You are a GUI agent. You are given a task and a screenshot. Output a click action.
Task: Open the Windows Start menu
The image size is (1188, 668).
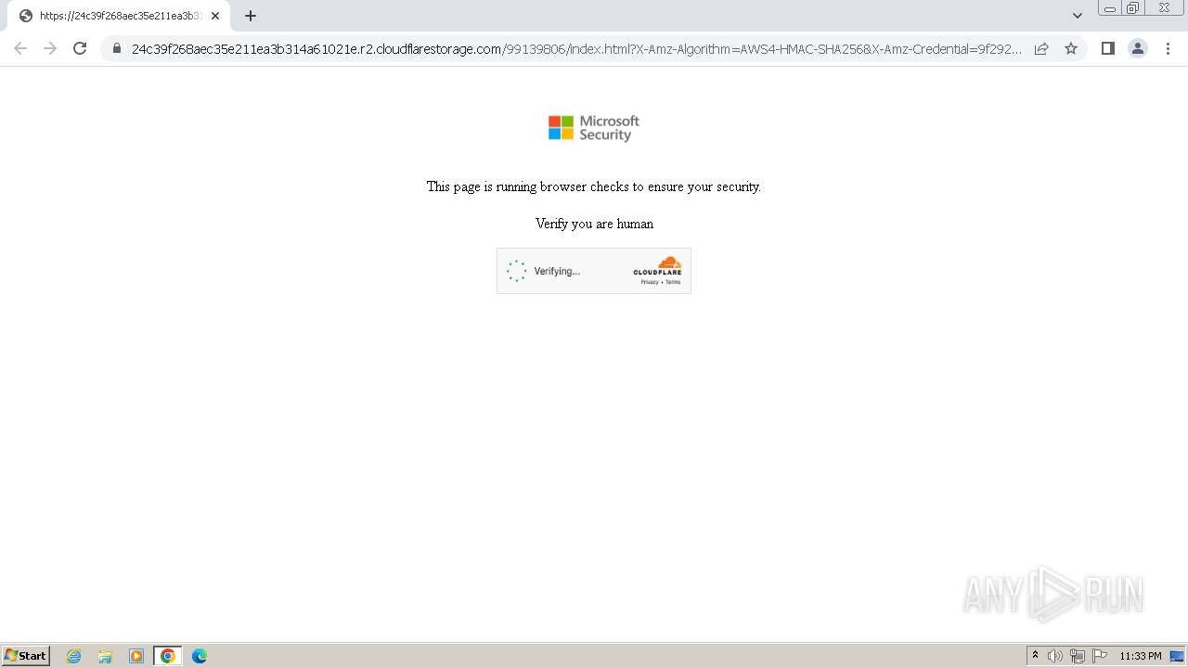click(x=26, y=656)
